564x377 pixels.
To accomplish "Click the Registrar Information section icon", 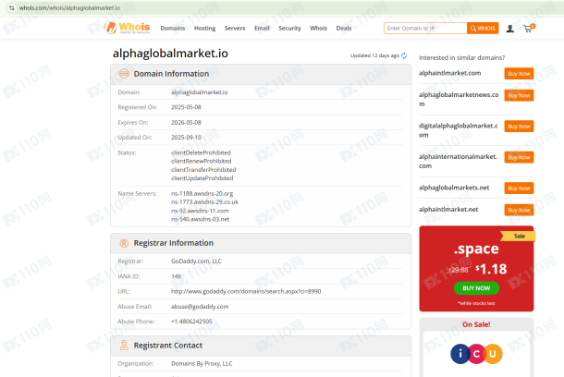I will (x=124, y=243).
